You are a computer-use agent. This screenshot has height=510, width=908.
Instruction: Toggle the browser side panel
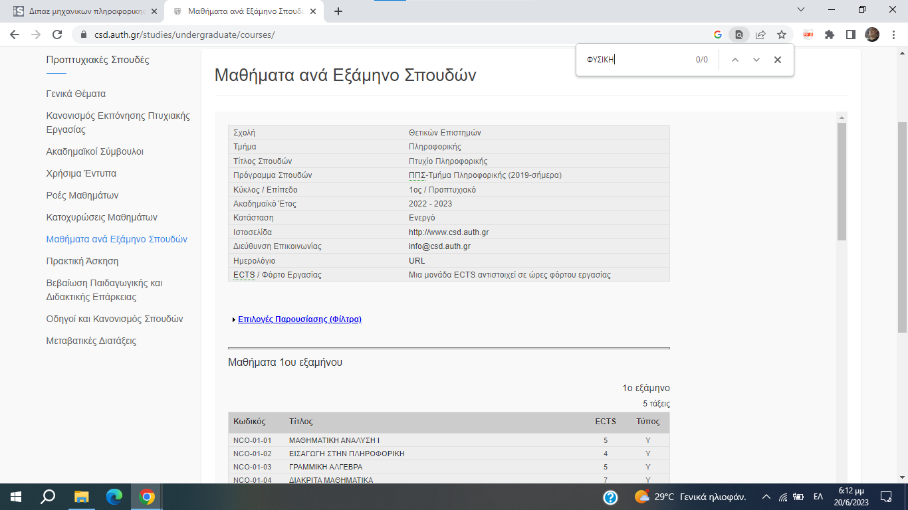[x=850, y=35]
